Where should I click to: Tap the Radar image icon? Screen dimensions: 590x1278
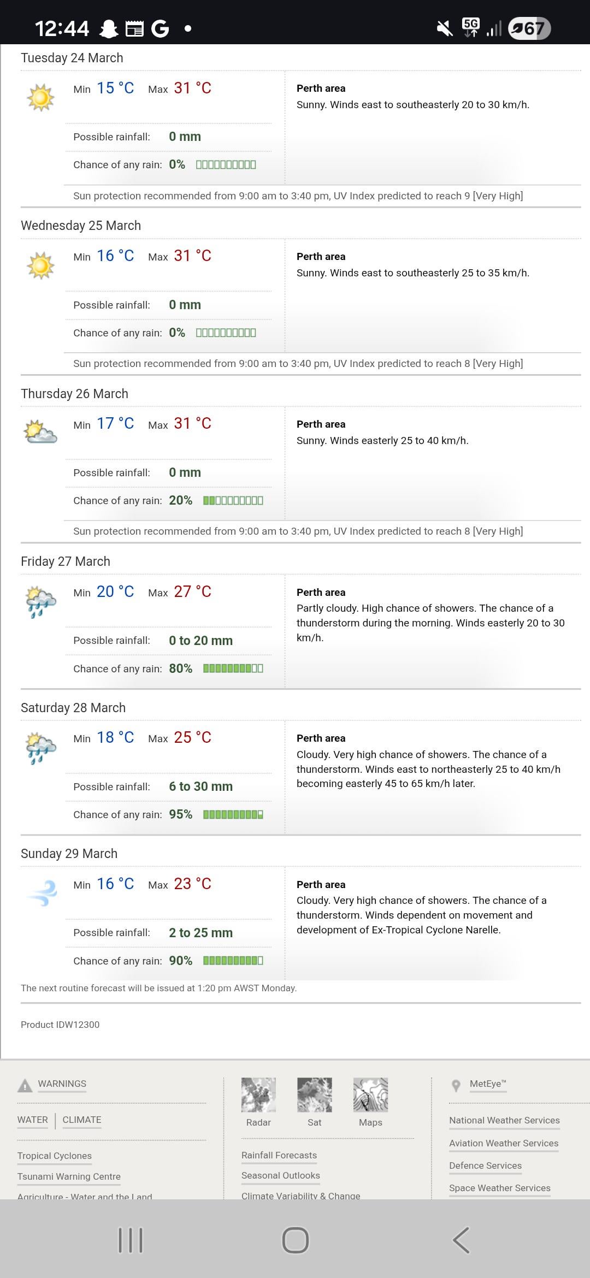pos(258,1094)
